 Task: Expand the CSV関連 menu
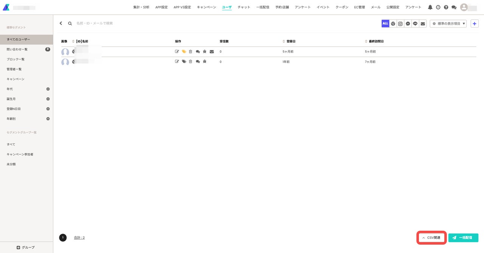(x=431, y=238)
